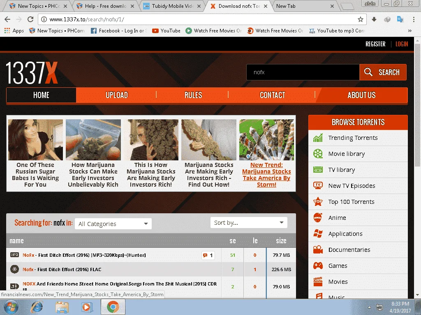The height and width of the screenshot is (315, 421).
Task: Click the Games controller icon
Action: 318,266
